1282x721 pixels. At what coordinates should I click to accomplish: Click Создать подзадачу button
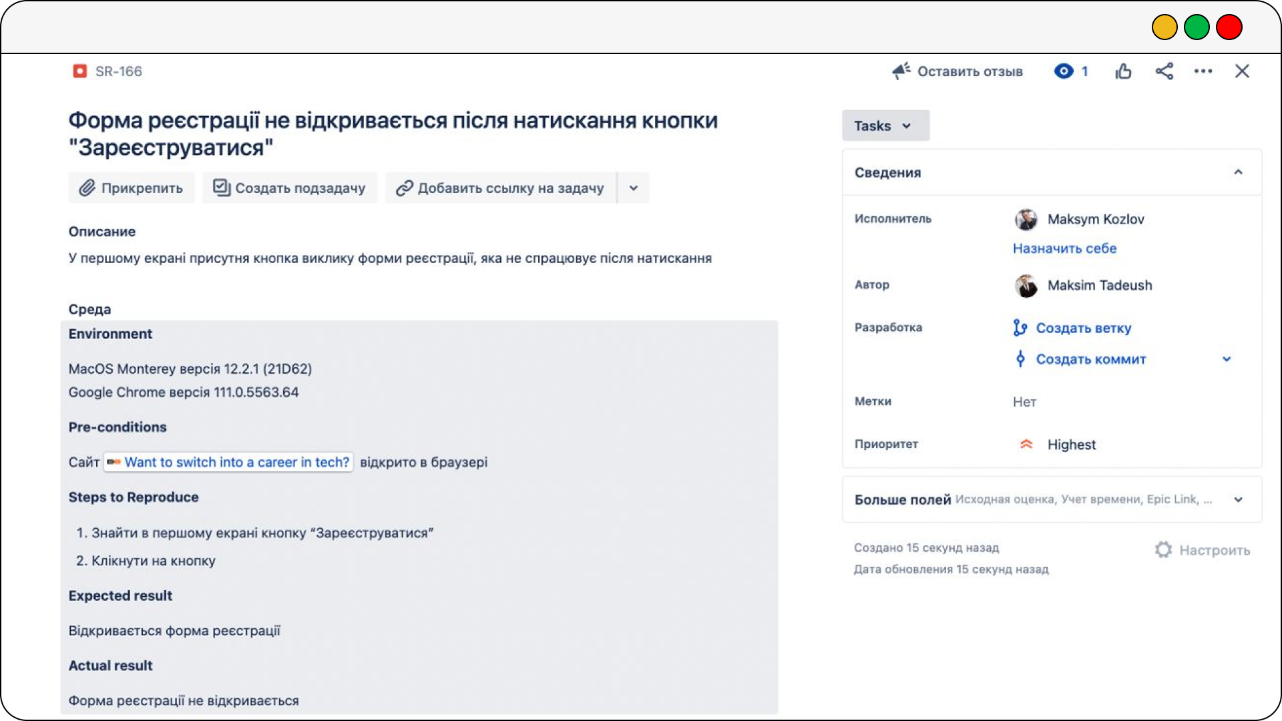(x=290, y=188)
